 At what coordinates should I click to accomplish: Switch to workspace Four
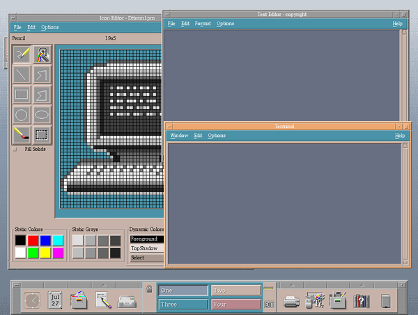tap(235, 304)
